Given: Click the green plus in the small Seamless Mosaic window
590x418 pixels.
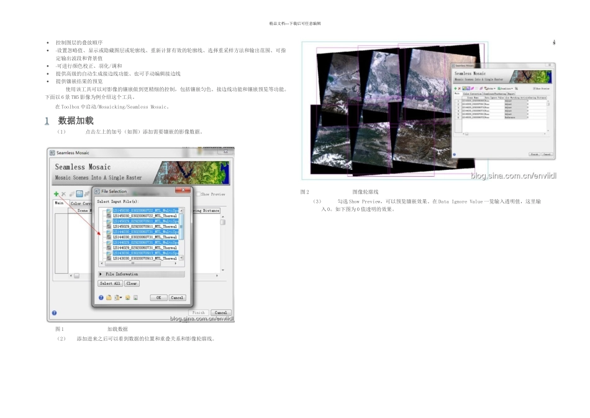Looking at the screenshot, I should 455,88.
